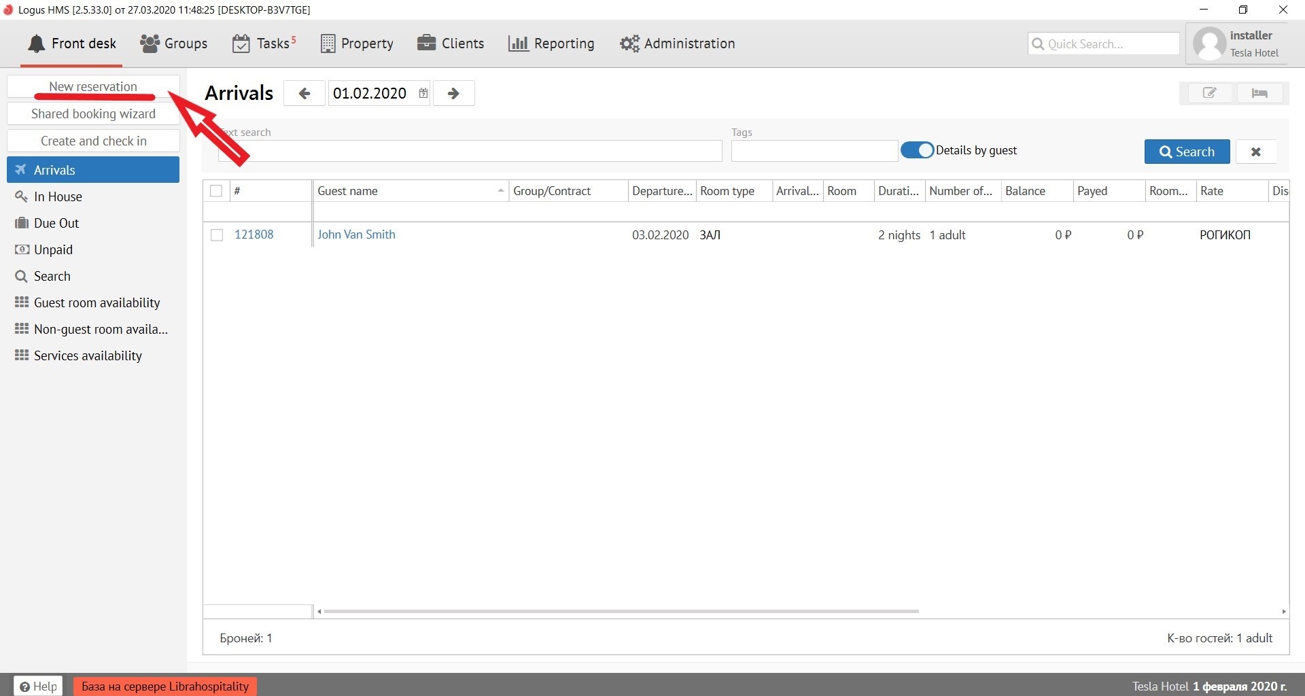Open the Help button in status bar

[38, 686]
